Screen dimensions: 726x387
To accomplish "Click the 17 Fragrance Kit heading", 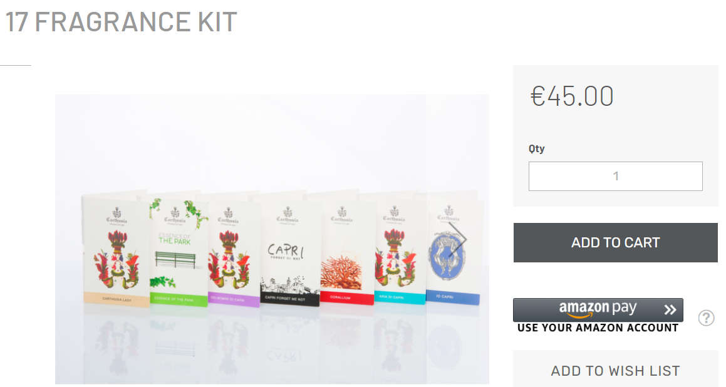I will click(122, 21).
